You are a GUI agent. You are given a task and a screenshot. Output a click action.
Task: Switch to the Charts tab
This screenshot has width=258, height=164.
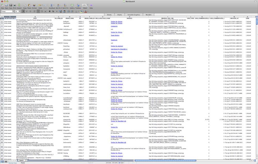(119, 15)
